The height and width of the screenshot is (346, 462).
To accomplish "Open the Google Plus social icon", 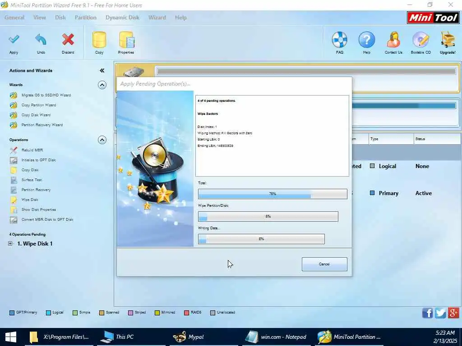I will click(454, 313).
